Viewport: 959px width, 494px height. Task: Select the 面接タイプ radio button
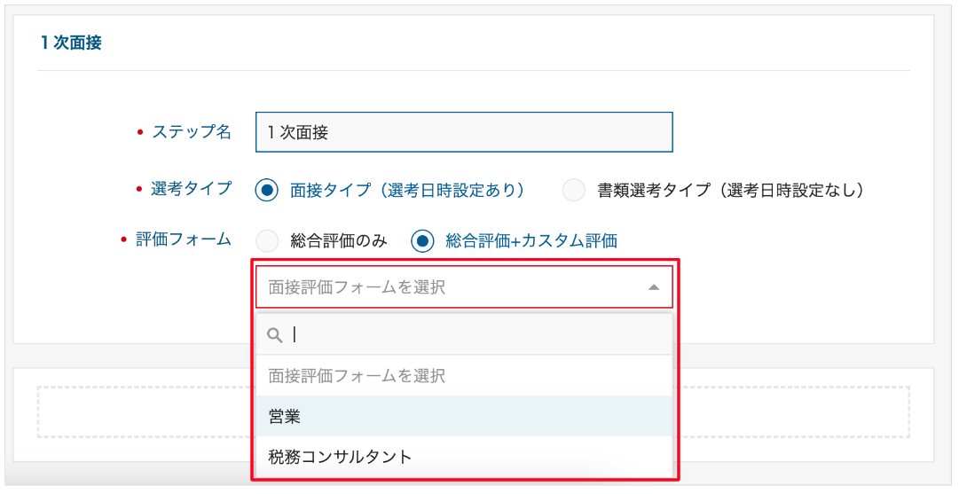(x=267, y=190)
